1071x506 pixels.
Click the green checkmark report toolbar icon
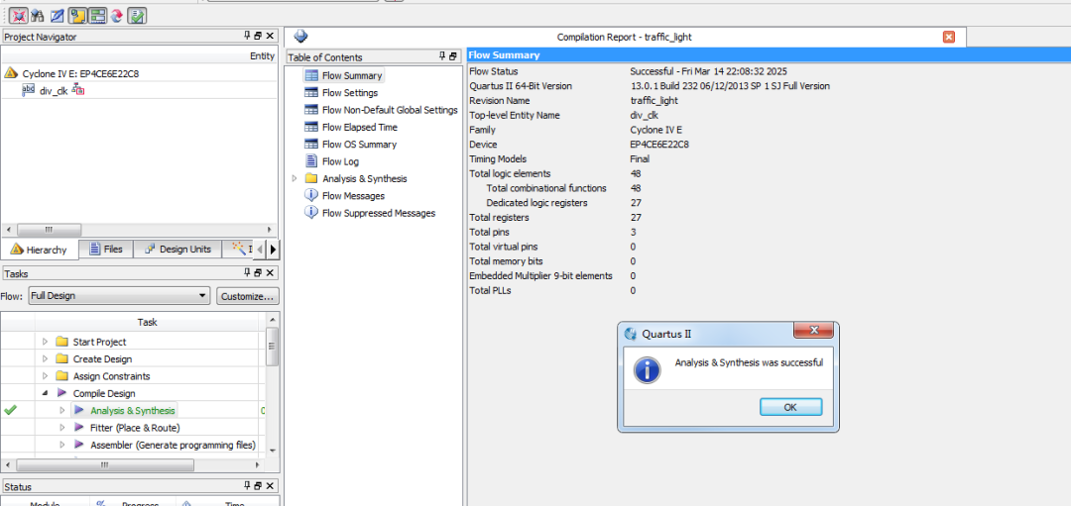pos(137,15)
